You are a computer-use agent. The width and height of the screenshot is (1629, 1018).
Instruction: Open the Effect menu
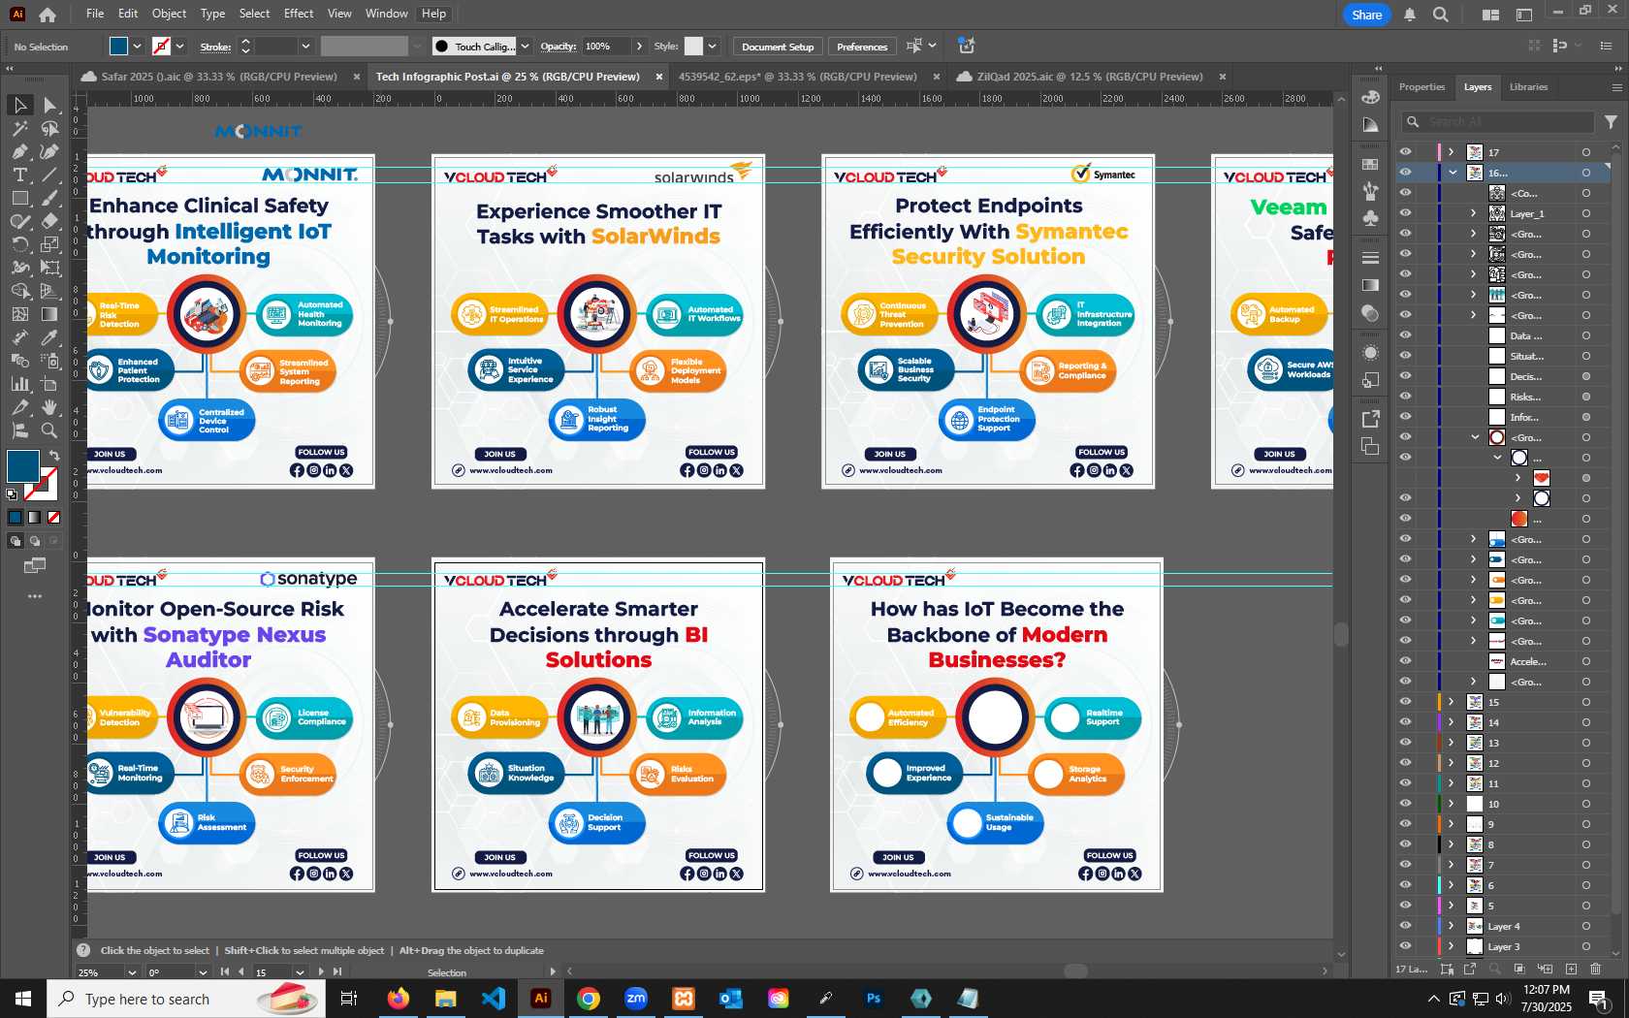[x=299, y=14]
